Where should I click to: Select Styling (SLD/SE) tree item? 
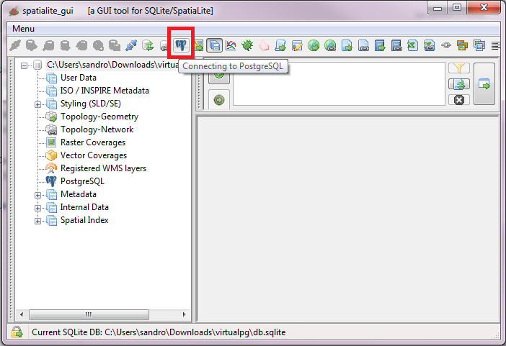pos(91,104)
